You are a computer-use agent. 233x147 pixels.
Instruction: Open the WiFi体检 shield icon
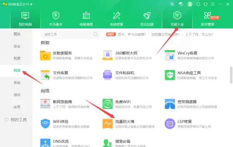45,124
